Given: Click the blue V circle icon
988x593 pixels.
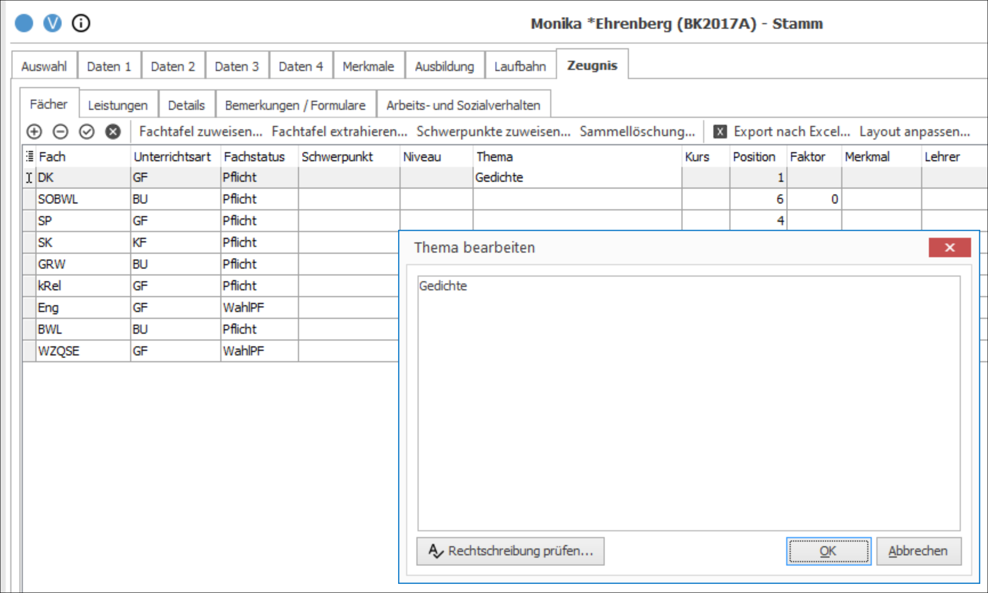Looking at the screenshot, I should click(53, 23).
